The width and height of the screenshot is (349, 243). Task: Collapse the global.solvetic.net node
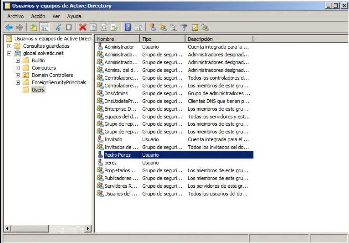9,53
